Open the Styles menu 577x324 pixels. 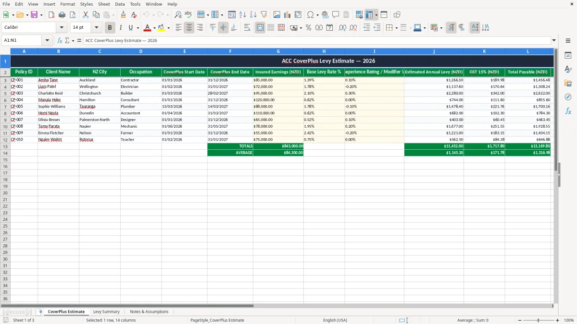87,4
